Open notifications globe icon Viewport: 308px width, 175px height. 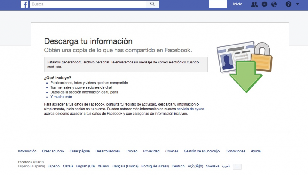point(274,4)
